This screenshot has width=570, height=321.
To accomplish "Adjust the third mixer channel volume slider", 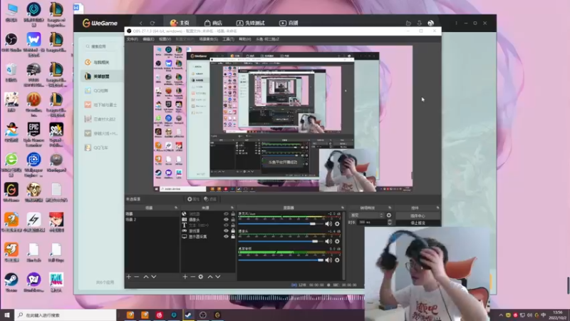I will tap(320, 260).
